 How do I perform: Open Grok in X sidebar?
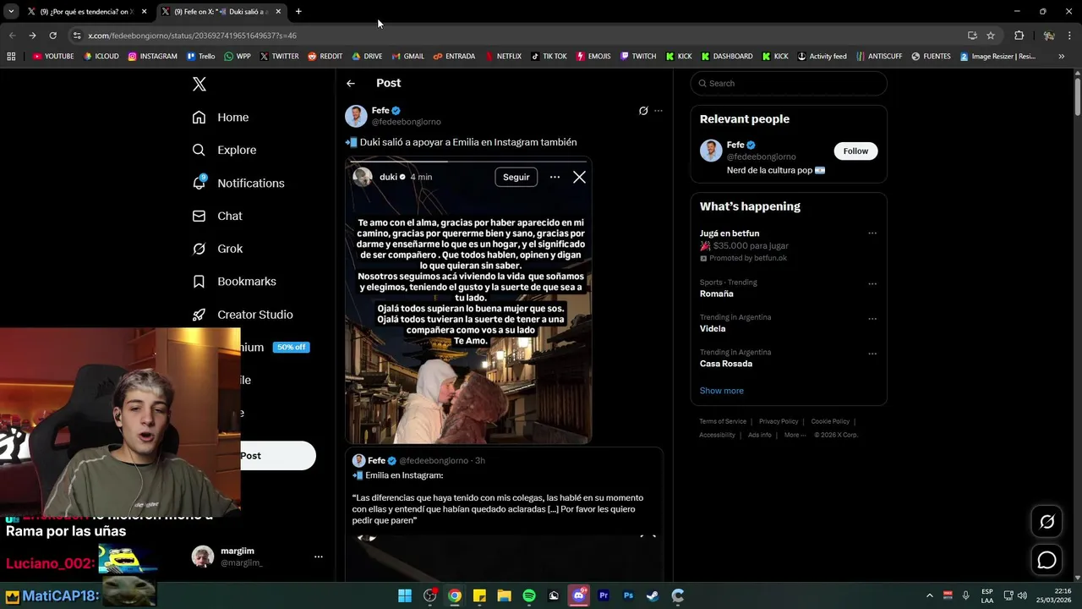click(x=217, y=249)
